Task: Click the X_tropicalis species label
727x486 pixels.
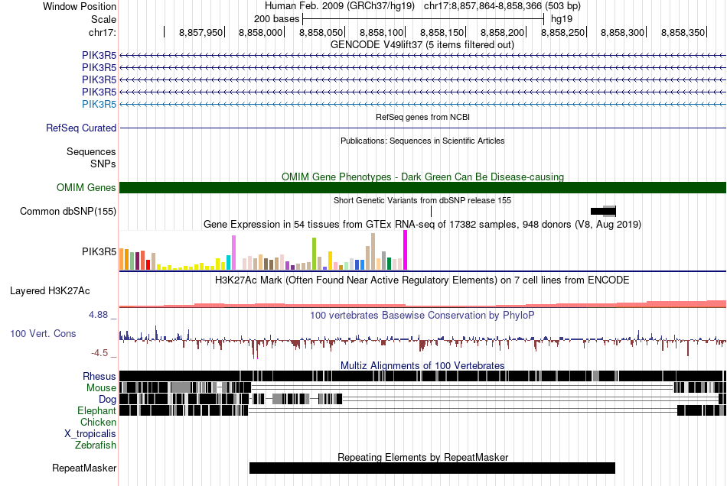Action: pyautogui.click(x=90, y=434)
